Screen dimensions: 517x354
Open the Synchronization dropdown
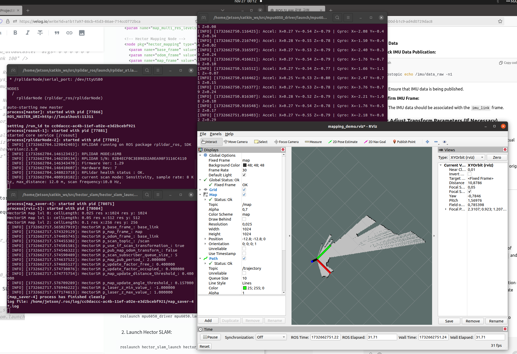click(271, 337)
